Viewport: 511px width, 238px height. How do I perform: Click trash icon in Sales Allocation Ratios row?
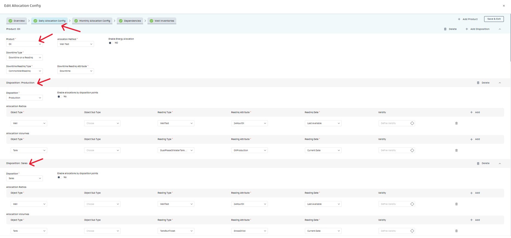click(456, 204)
